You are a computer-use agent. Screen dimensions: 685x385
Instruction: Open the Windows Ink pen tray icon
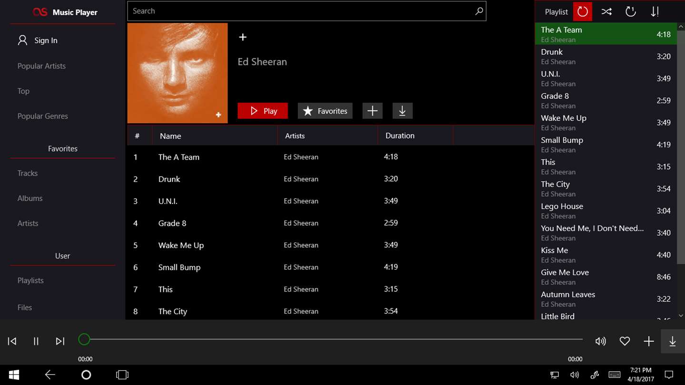595,375
